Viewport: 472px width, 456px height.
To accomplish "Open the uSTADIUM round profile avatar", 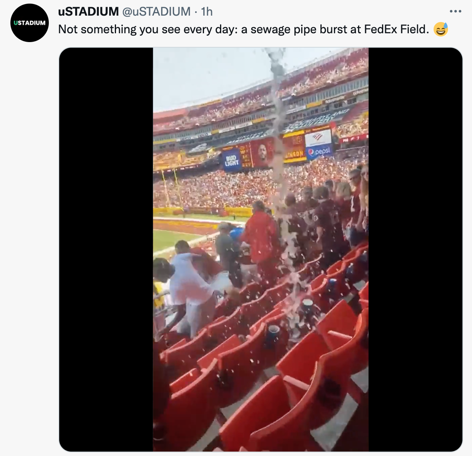I will point(30,22).
